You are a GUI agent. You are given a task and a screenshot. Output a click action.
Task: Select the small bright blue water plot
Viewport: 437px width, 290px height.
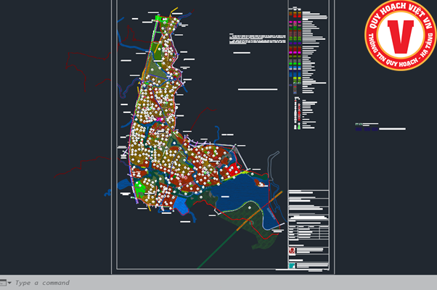(x=181, y=205)
